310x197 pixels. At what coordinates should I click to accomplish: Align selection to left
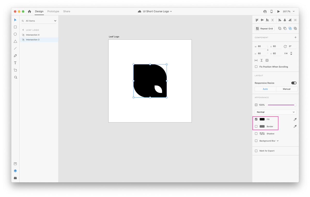click(x=280, y=20)
